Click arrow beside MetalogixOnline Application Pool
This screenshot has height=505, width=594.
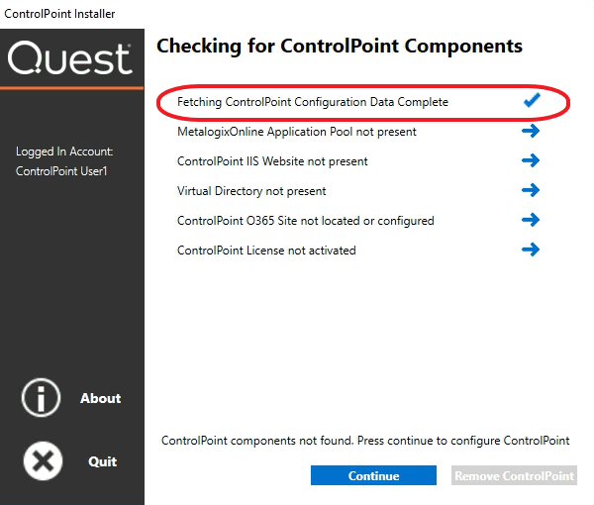pyautogui.click(x=530, y=131)
